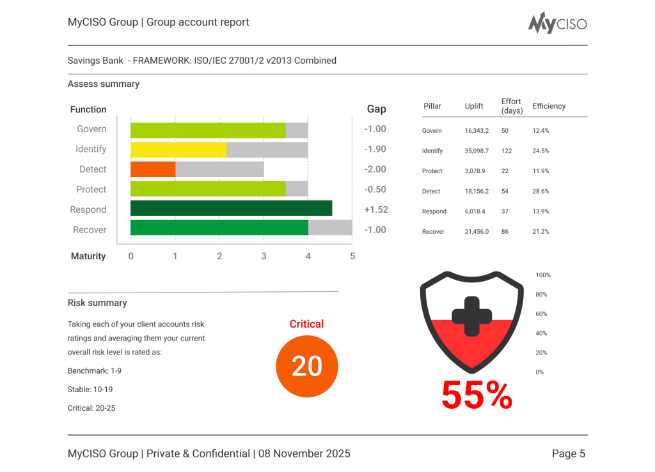Viewport: 655px width, 472px height.
Task: Click the MyCISO logo
Action: tap(556, 23)
